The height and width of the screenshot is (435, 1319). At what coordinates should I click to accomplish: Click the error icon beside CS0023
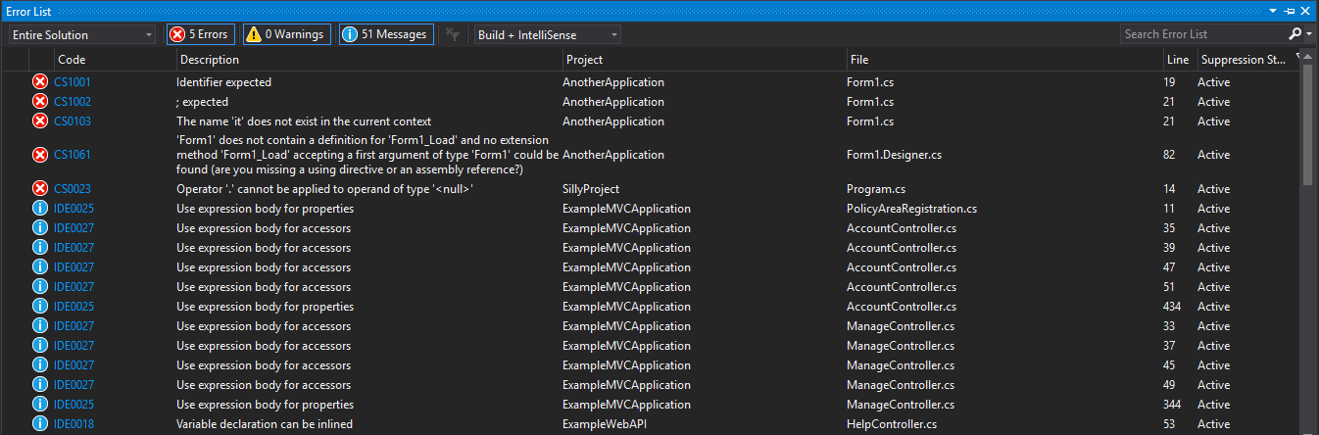coord(40,188)
